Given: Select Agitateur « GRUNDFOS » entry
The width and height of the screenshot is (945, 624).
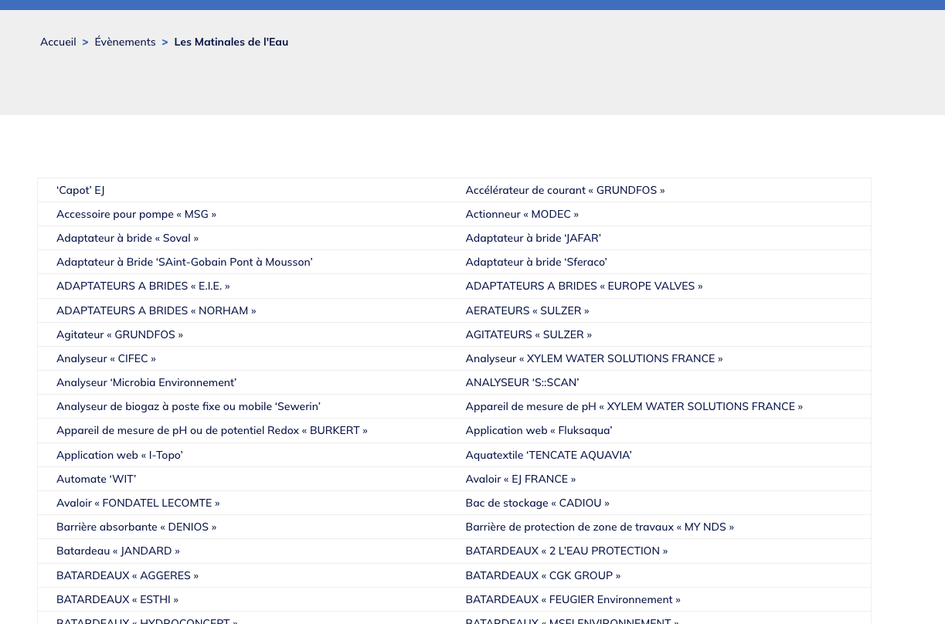Looking at the screenshot, I should (120, 334).
